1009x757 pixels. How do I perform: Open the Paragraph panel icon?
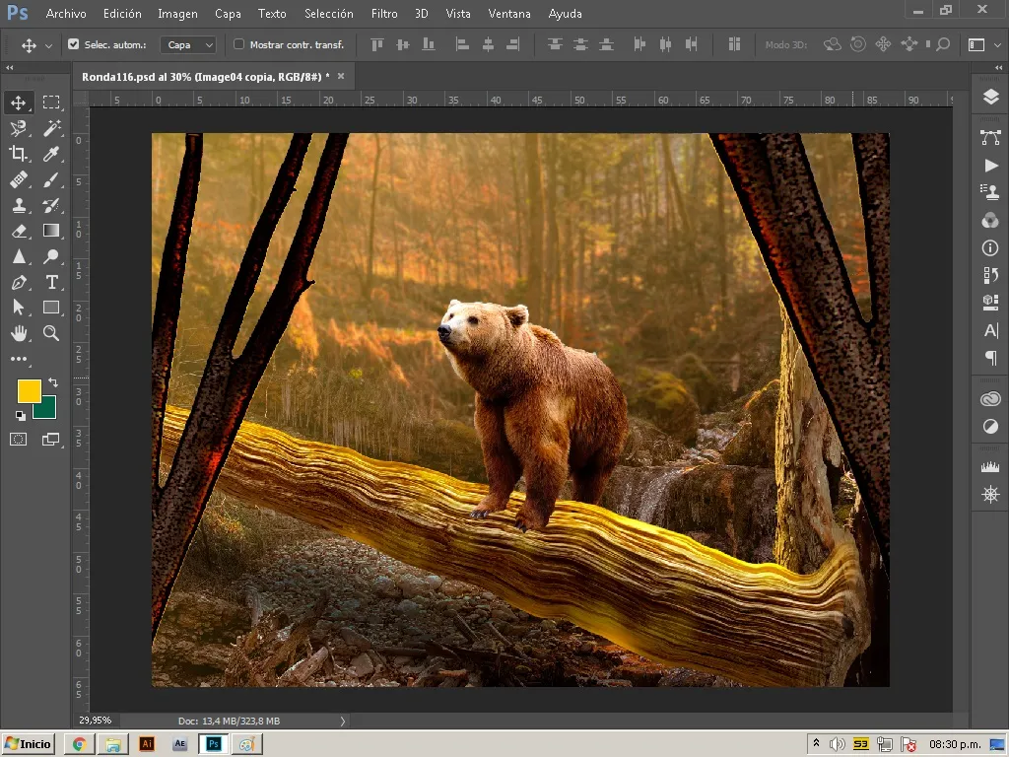990,357
